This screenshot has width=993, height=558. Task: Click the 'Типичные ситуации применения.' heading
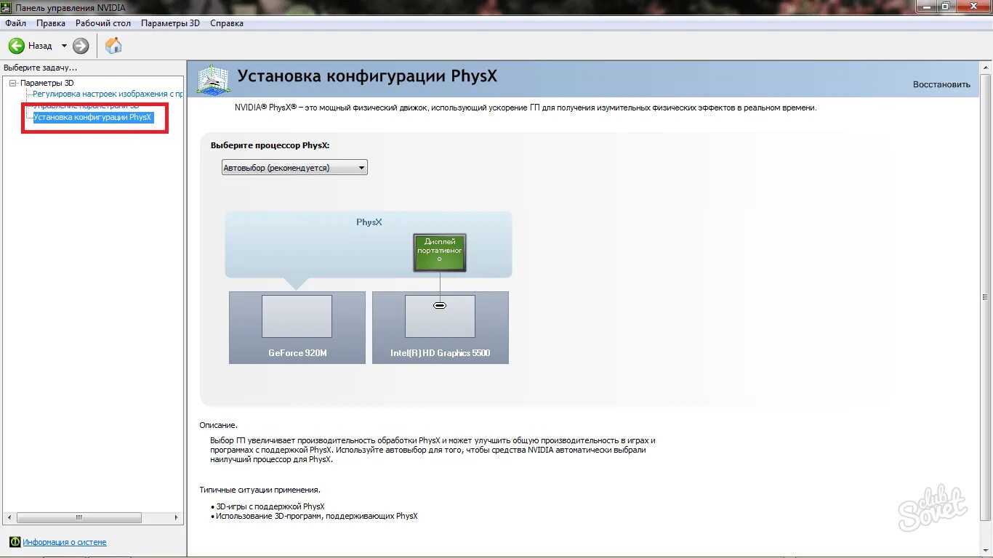pos(260,490)
